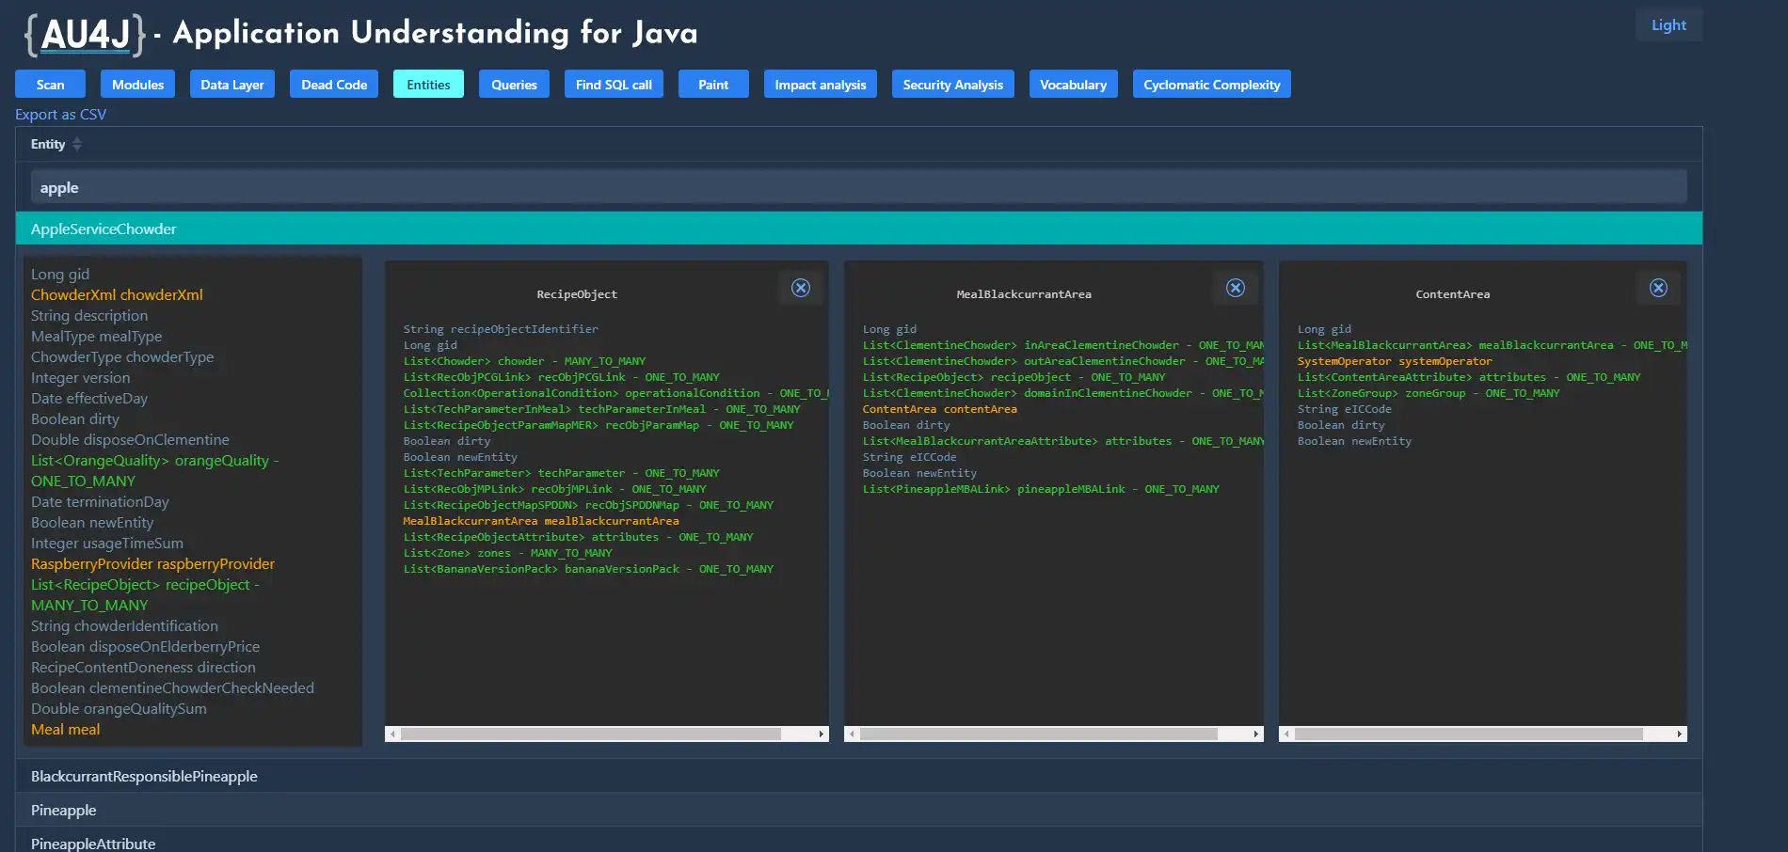This screenshot has height=852, width=1788.
Task: Collapse the AppleServiceChowder entity row
Action: click(x=104, y=229)
